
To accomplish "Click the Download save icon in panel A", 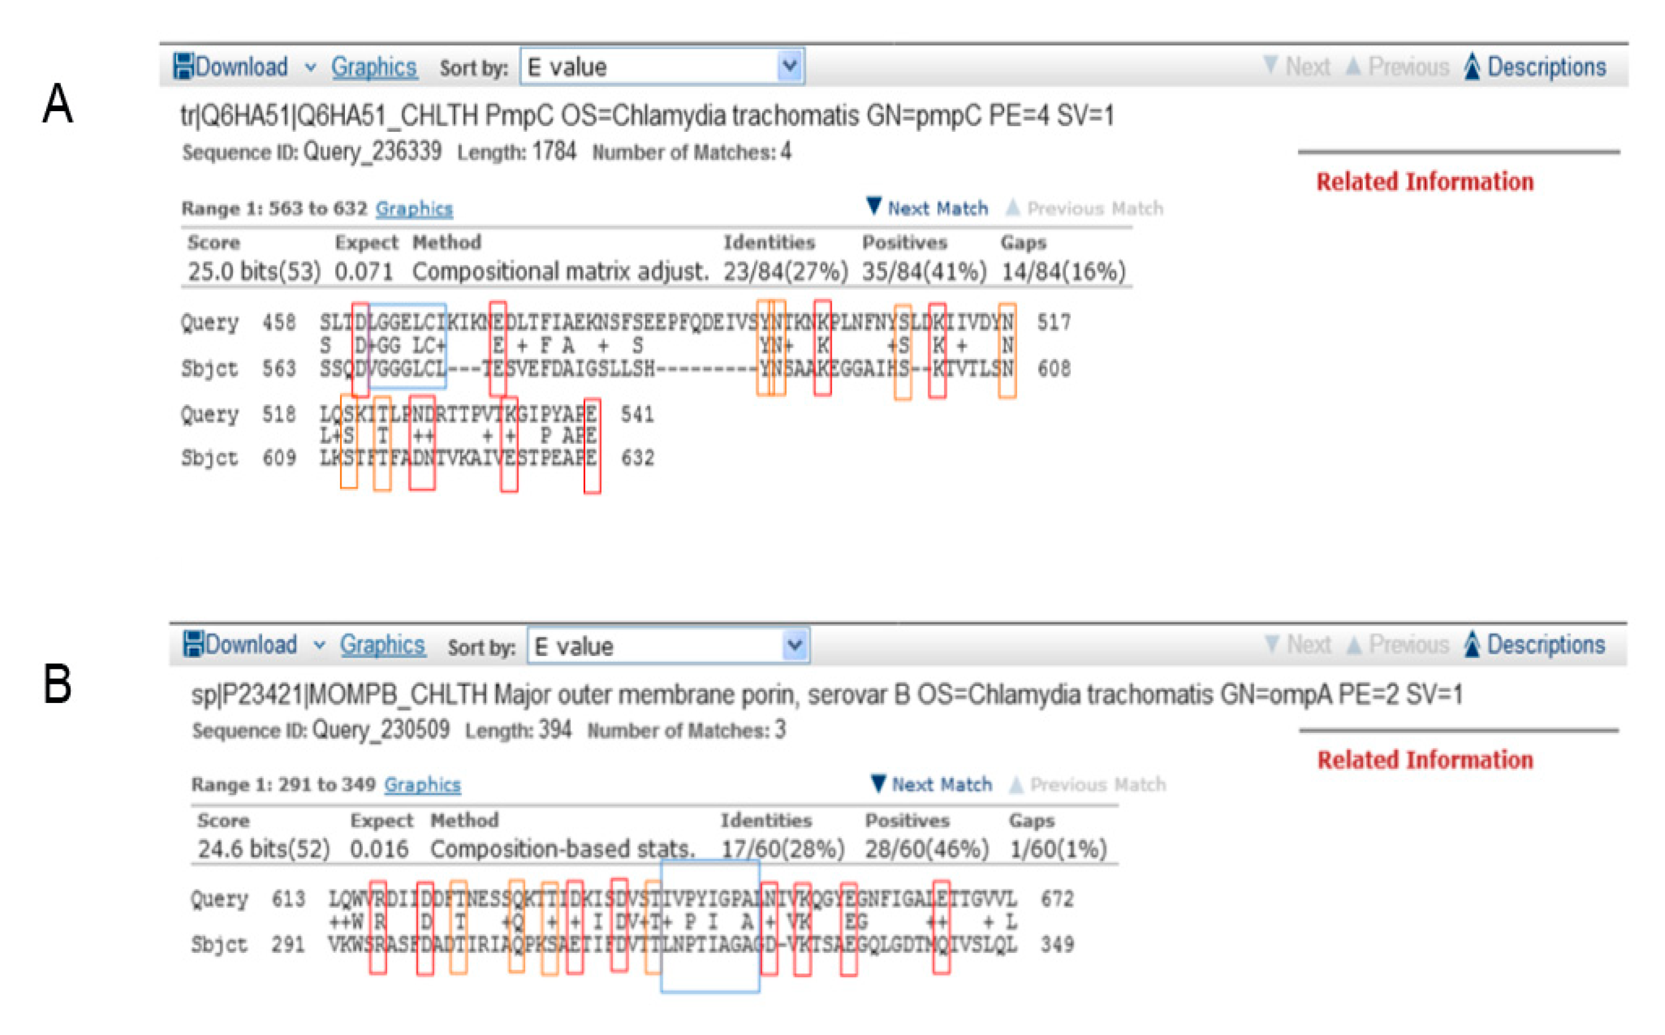I will 183,67.
